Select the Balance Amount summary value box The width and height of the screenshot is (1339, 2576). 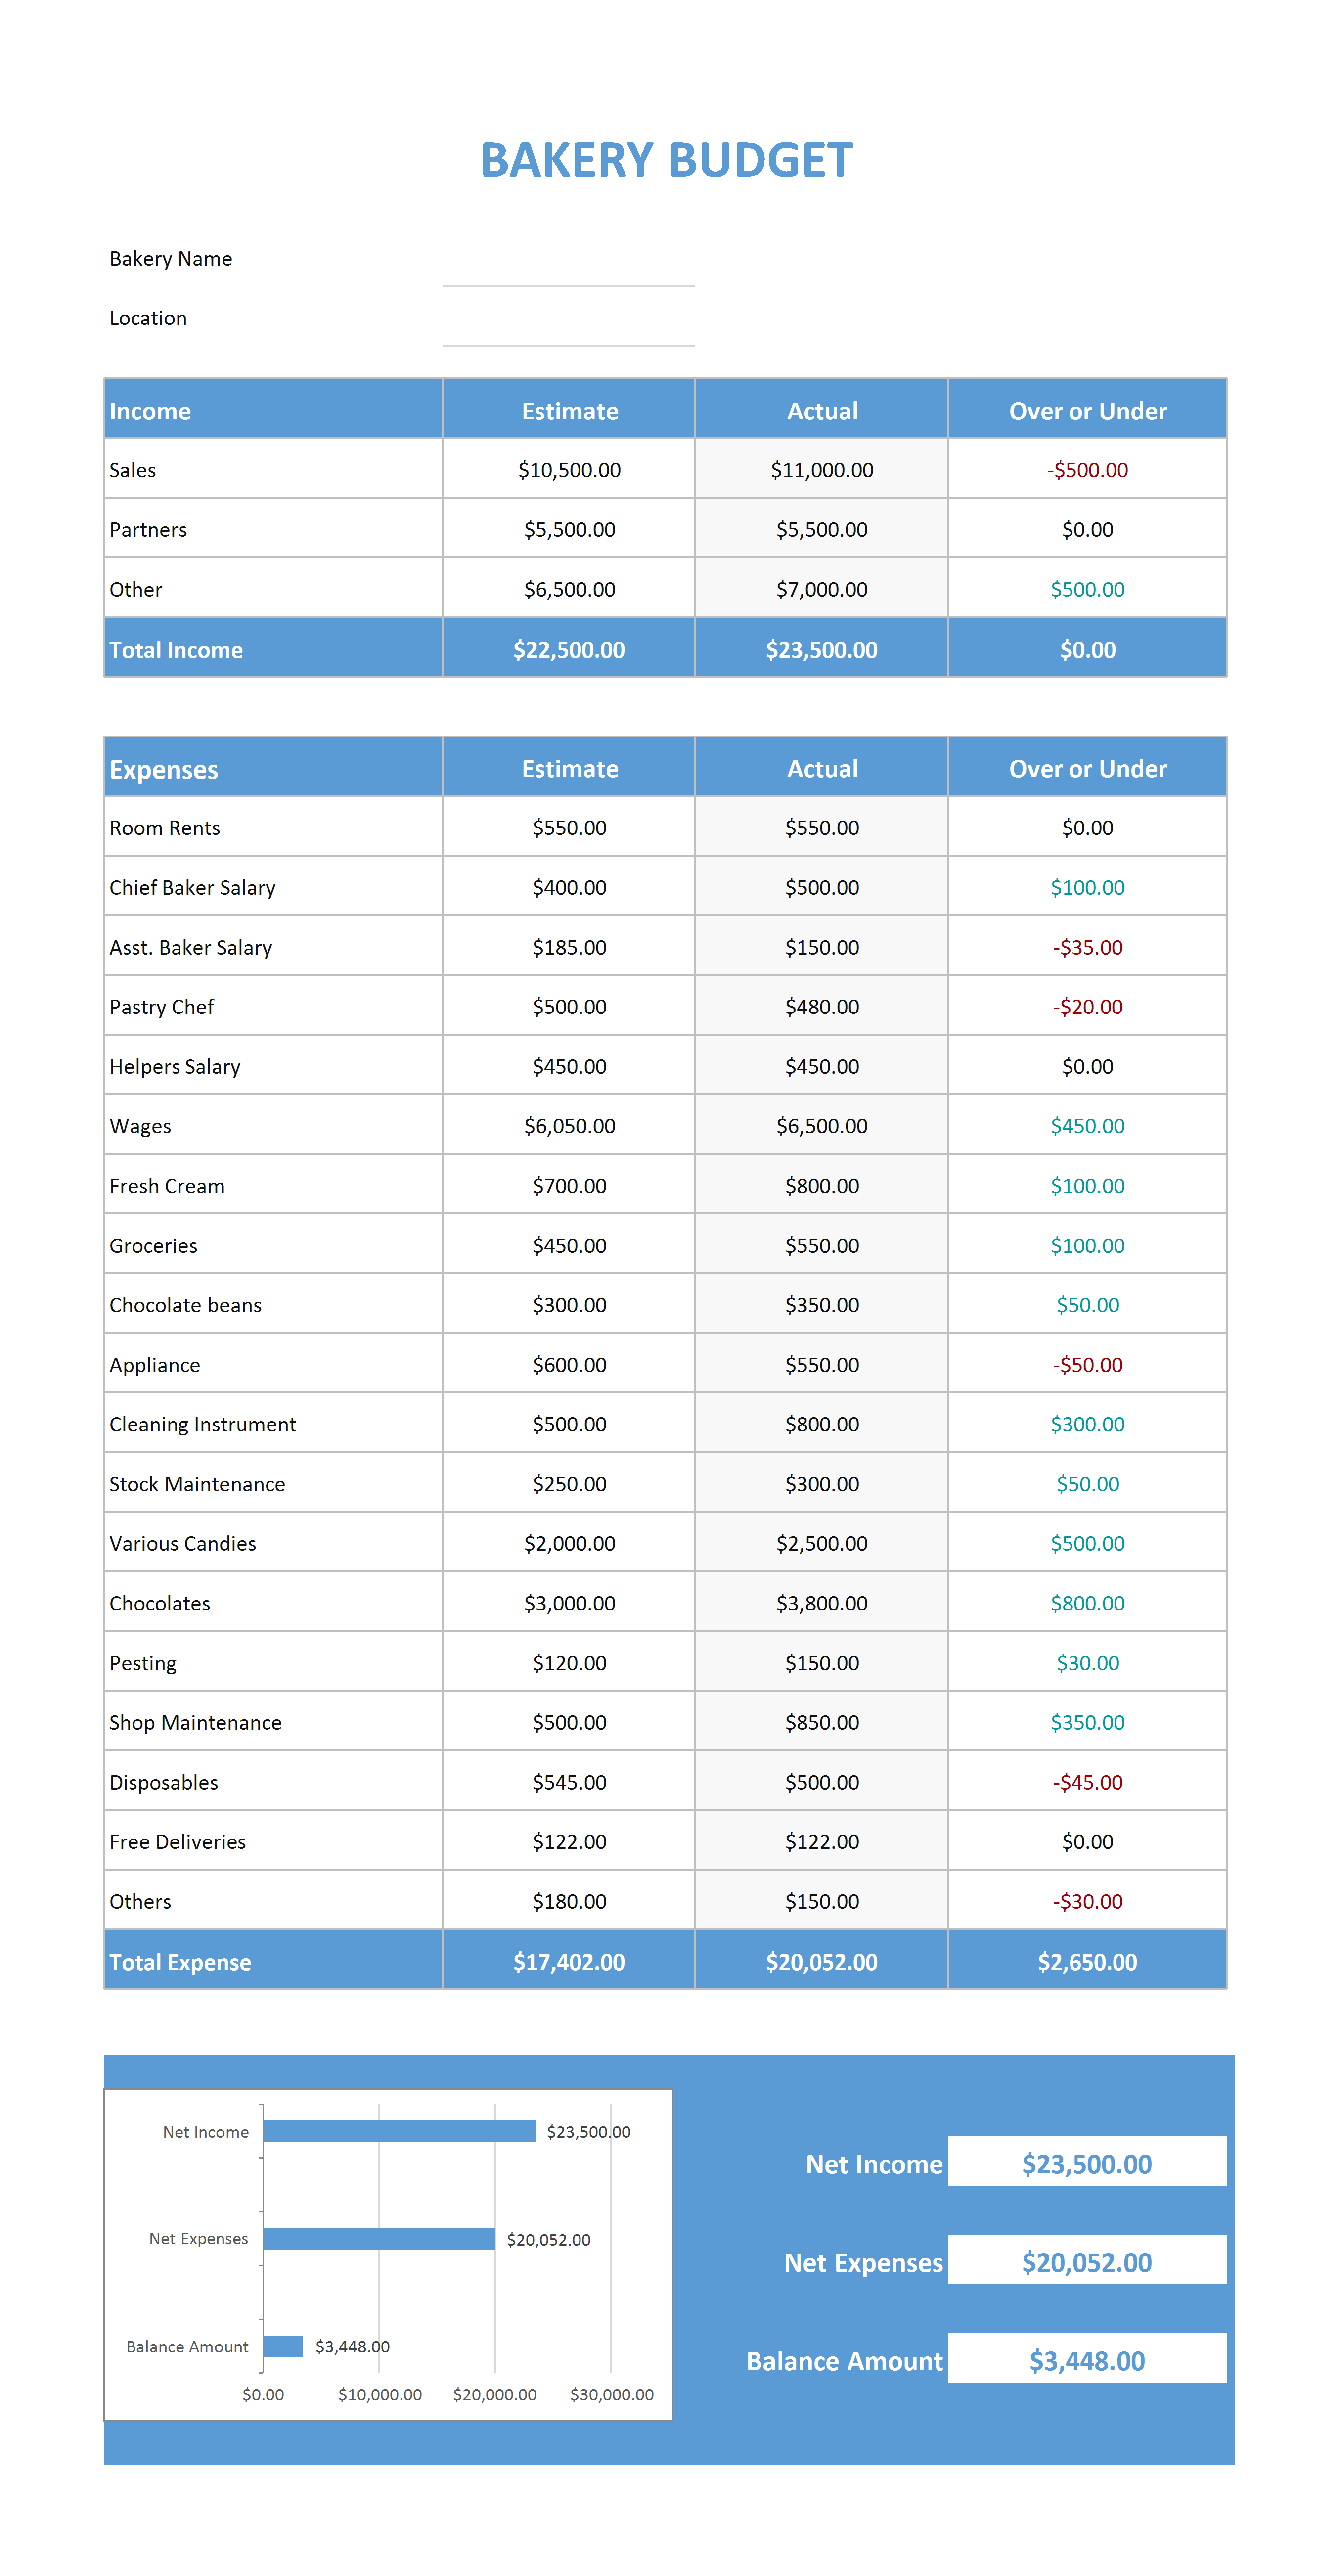(1087, 2360)
